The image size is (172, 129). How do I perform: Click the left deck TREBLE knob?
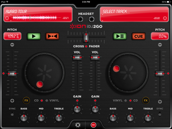(x=59, y=118)
